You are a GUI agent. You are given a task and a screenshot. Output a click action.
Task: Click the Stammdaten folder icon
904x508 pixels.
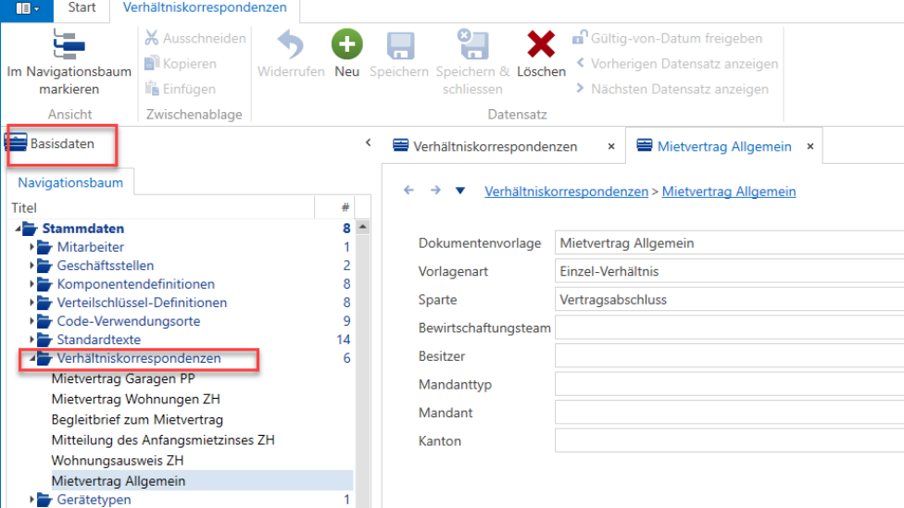[30, 229]
